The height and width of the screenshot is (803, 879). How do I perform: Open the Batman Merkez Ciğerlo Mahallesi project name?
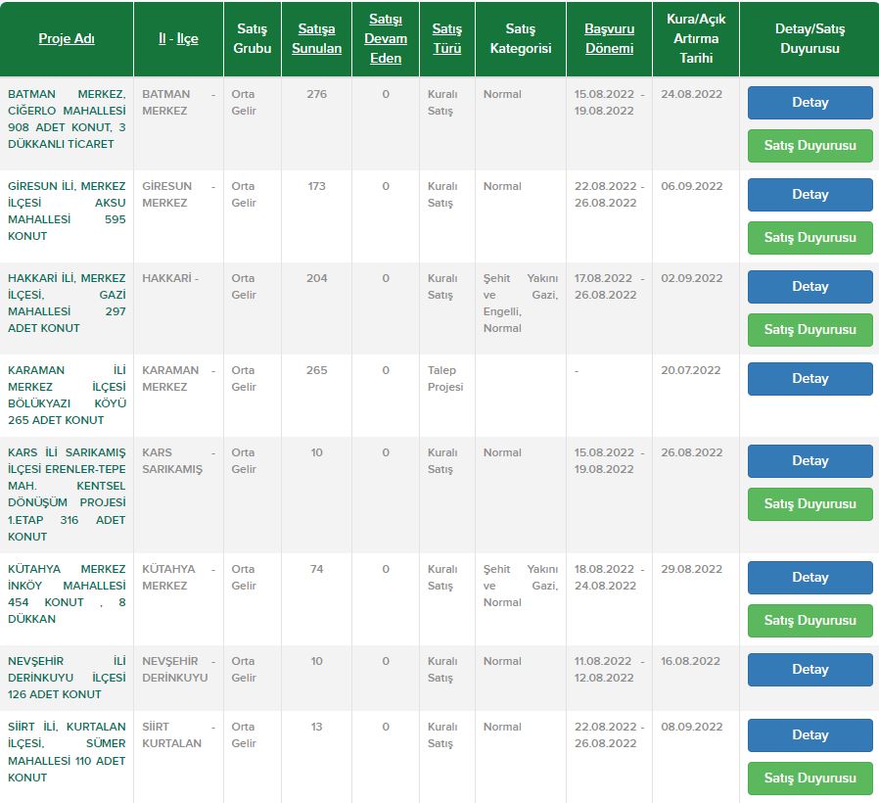click(x=67, y=118)
